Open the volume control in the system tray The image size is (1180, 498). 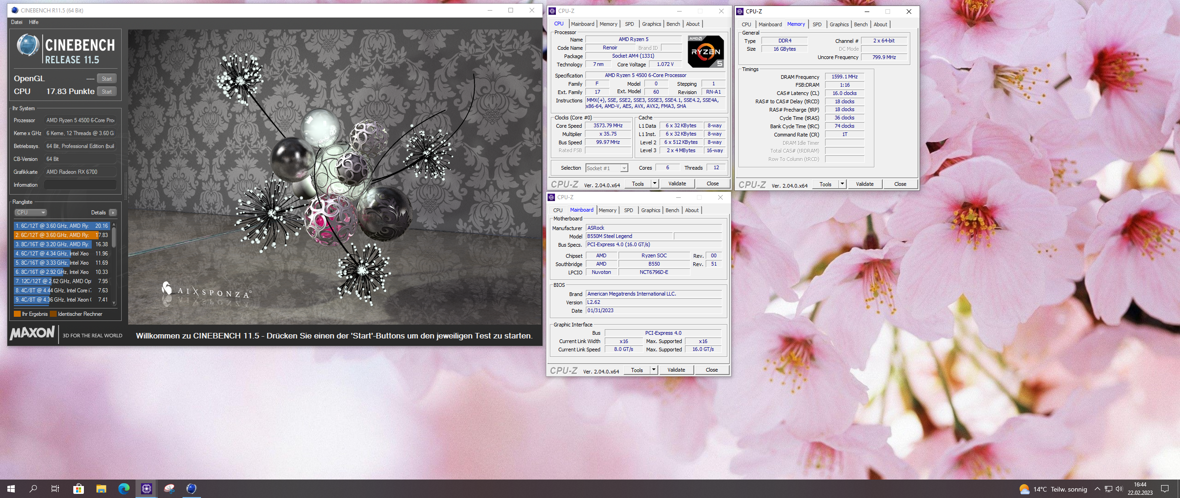[1119, 489]
